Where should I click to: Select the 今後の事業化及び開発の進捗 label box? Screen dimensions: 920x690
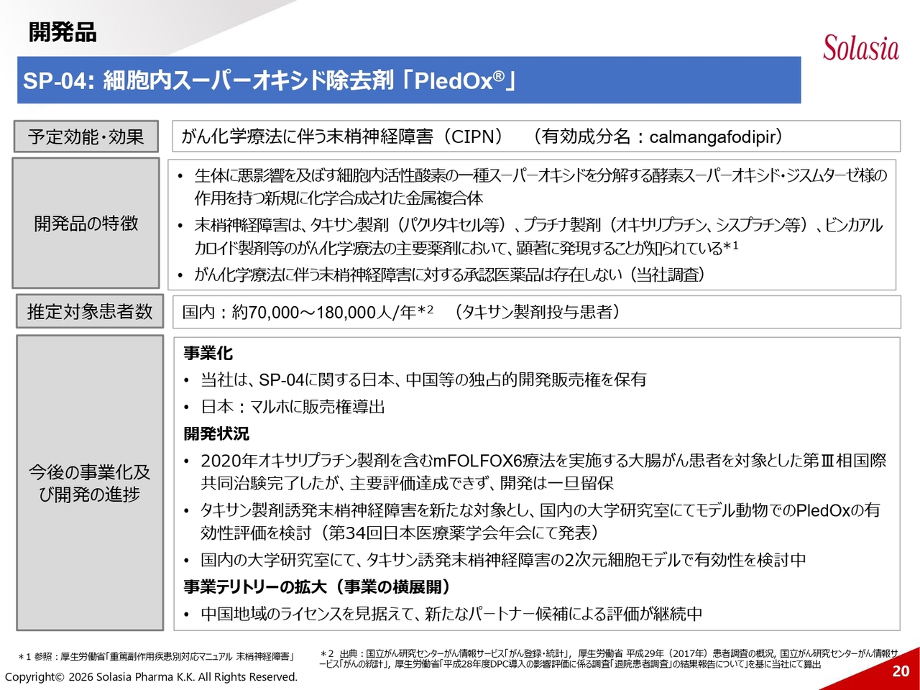click(x=90, y=483)
